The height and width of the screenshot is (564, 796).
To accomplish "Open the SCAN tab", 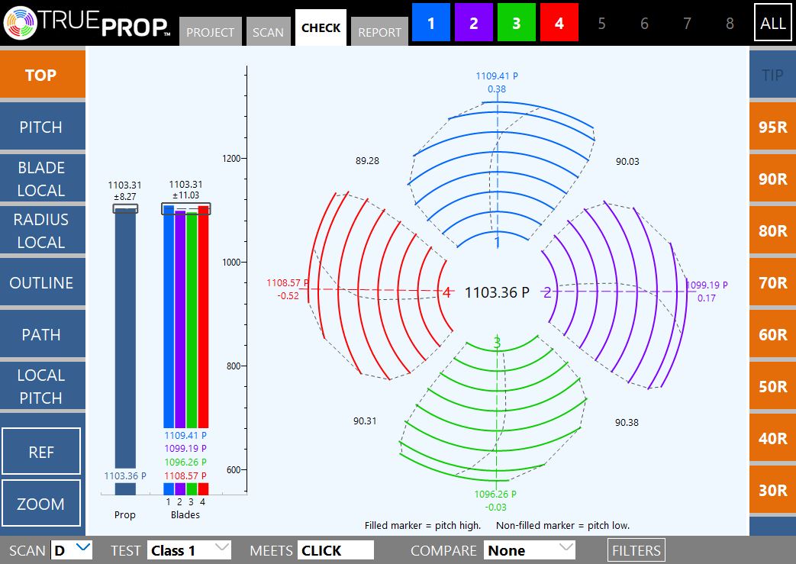I will pos(268,32).
